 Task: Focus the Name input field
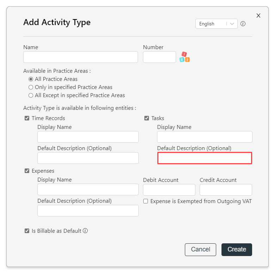(81, 57)
